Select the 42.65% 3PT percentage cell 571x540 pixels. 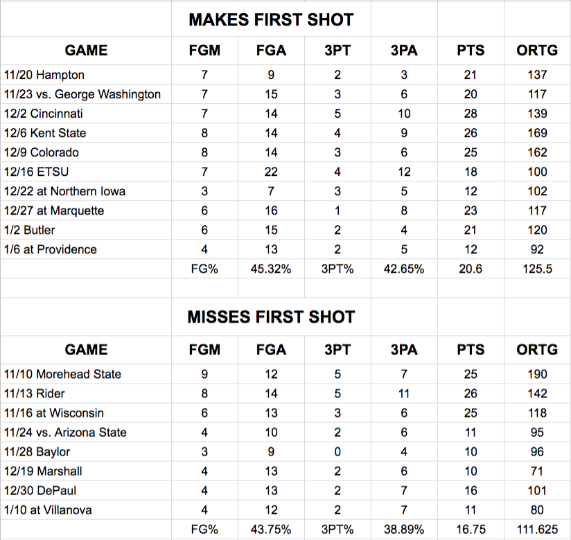404,269
